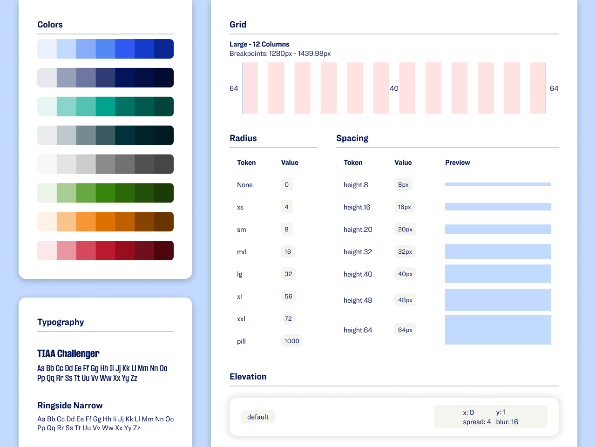
Task: Click the lightest swatch in the blue row
Action: (47, 49)
